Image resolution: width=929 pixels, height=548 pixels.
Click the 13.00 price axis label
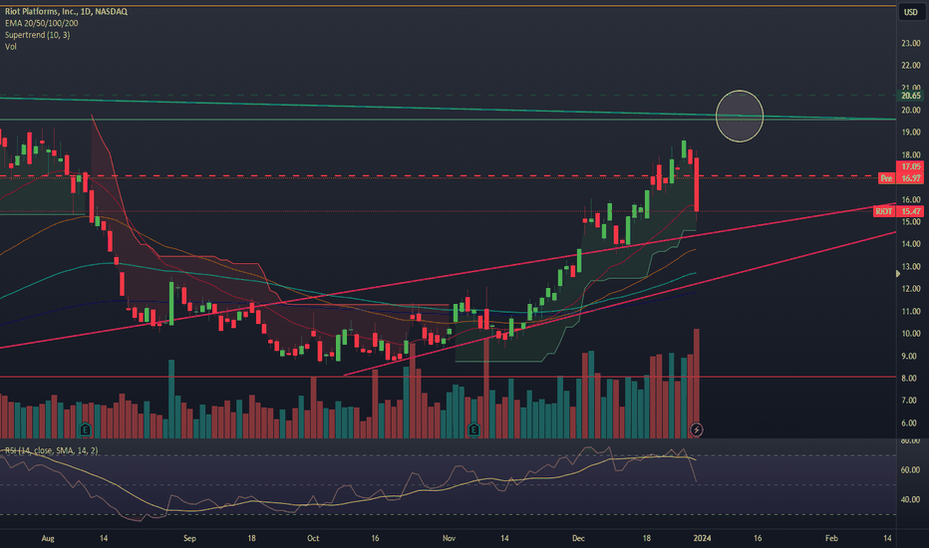pos(911,267)
